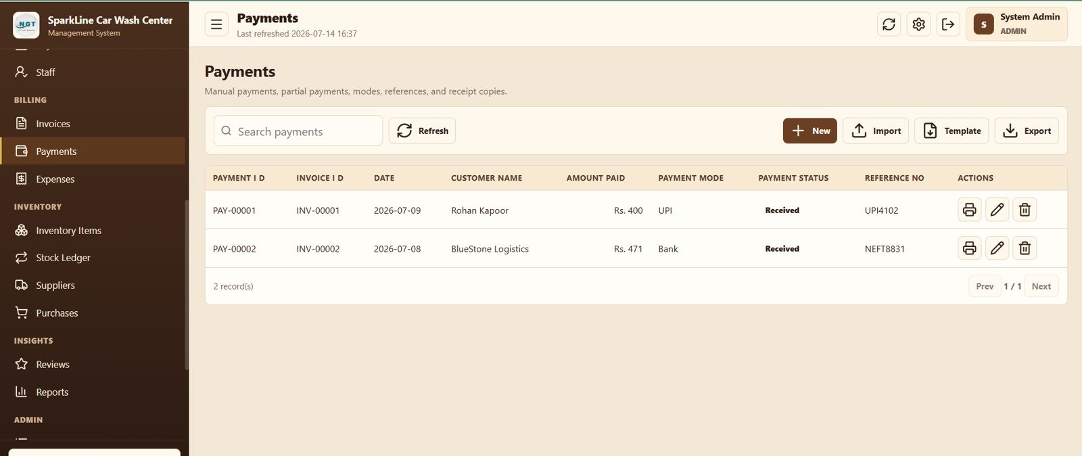Print receipt for PAY-00001
Image resolution: width=1082 pixels, height=456 pixels.
pyautogui.click(x=969, y=210)
